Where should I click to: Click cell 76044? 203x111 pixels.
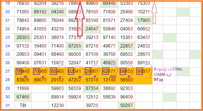58,20
